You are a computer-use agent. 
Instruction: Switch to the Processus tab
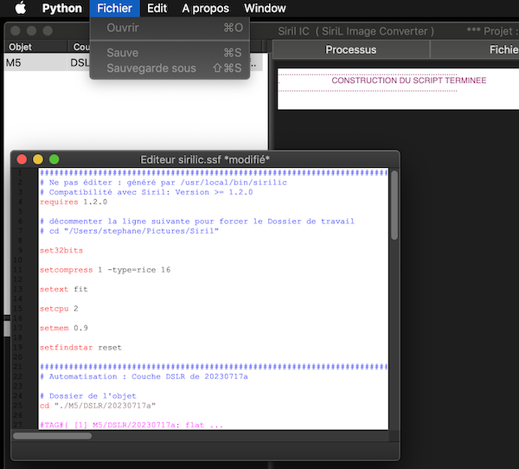click(x=351, y=49)
